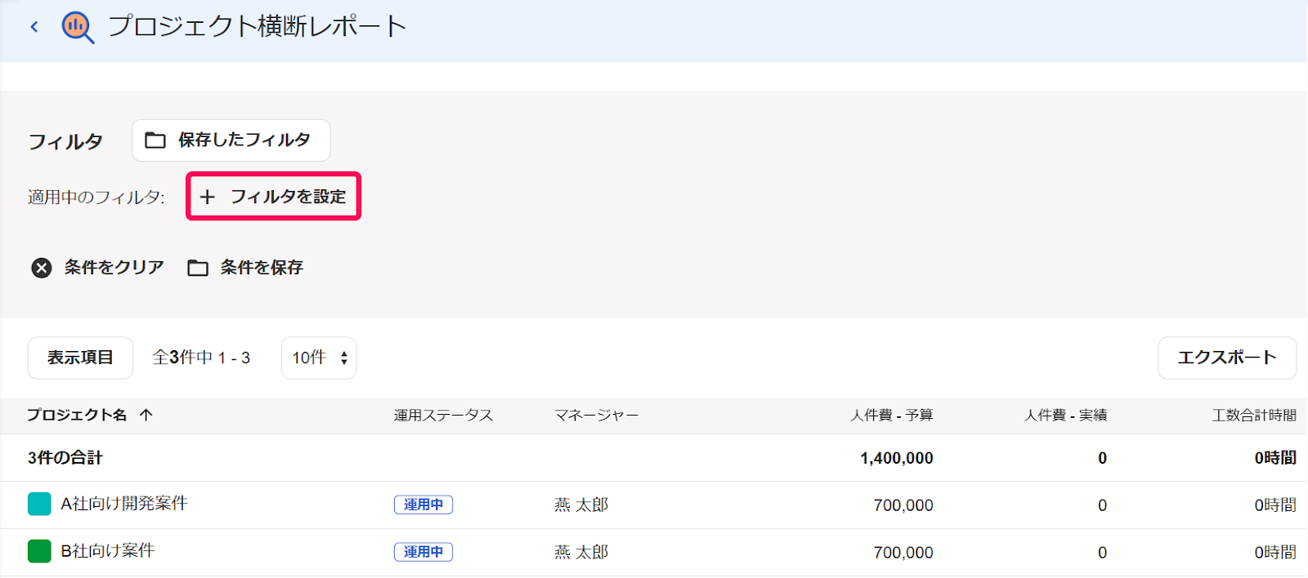Click 700,000 budget in A社向け開発案件 row
1308x578 pixels.
pos(903,505)
